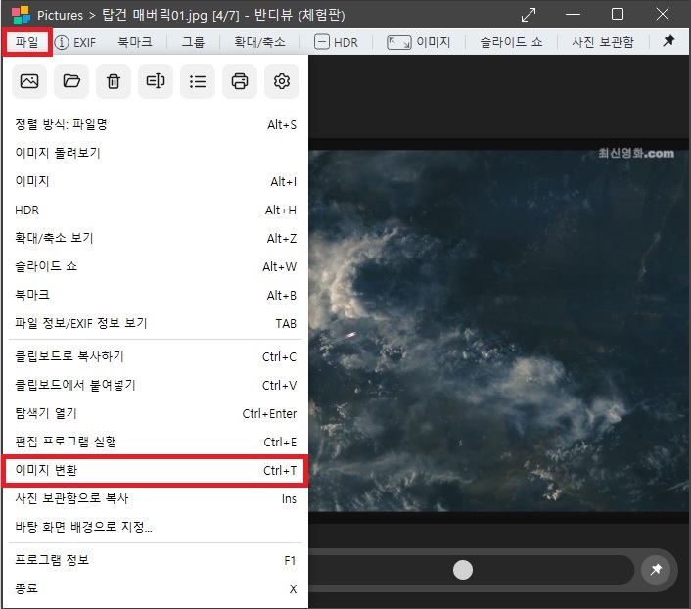The height and width of the screenshot is (609, 691).
Task: Choose 클립보드로 복사하기 menu item
Action: click(x=155, y=356)
